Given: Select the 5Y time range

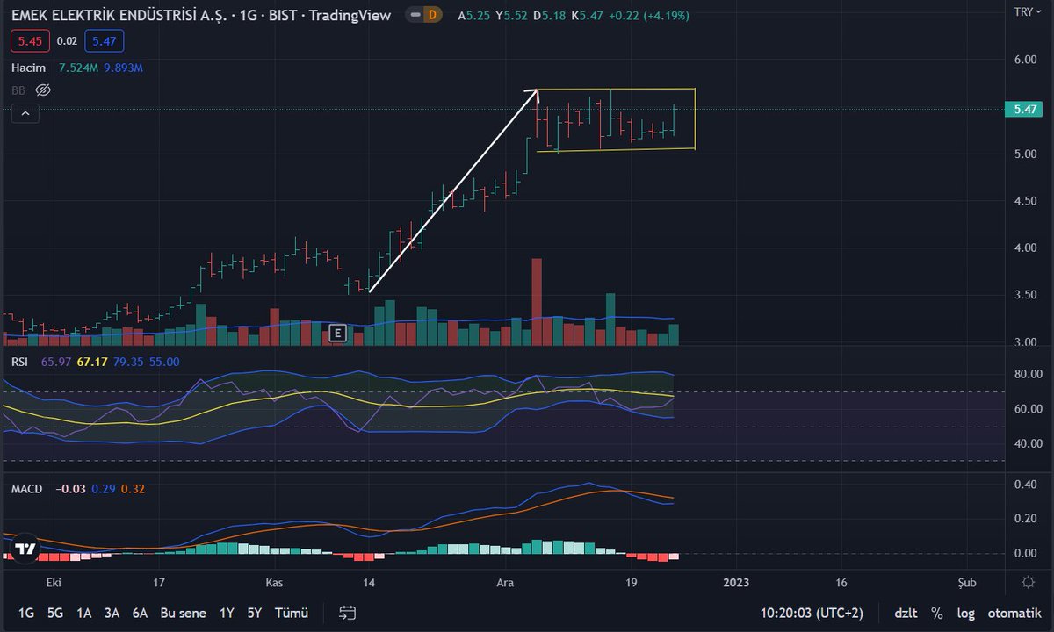Looking at the screenshot, I should tap(254, 613).
